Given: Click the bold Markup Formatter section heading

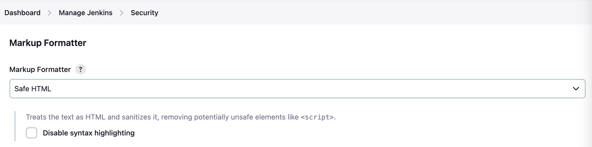Looking at the screenshot, I should (x=48, y=43).
